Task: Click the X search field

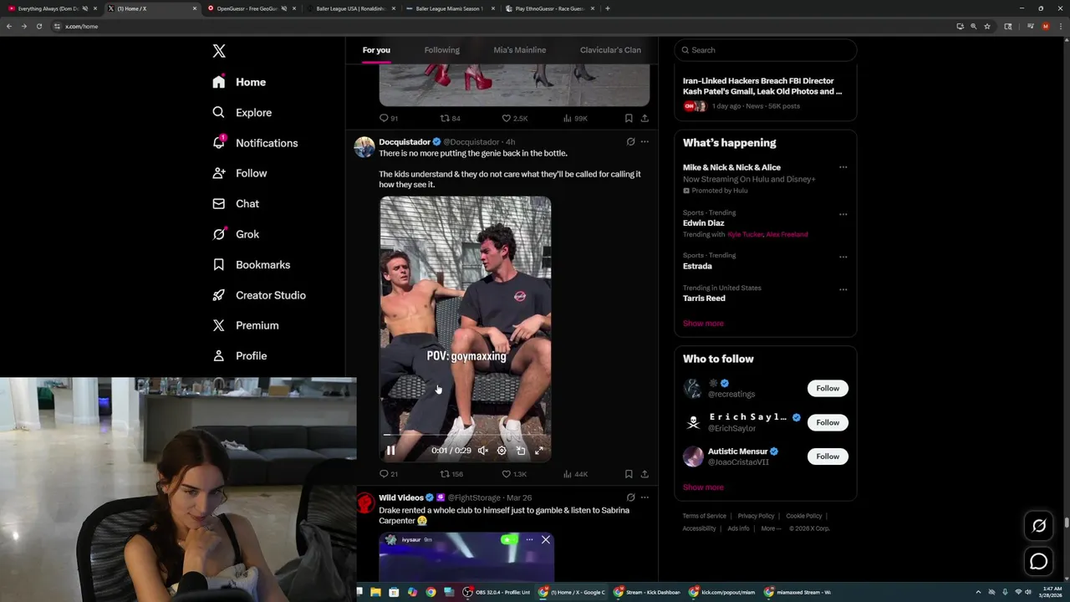Action: tap(766, 50)
